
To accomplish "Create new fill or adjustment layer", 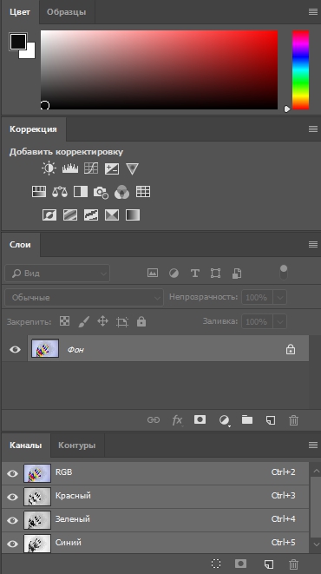I will [224, 420].
